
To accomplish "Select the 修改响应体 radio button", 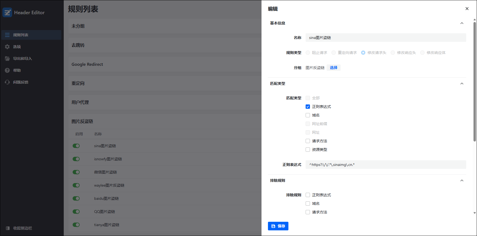I will pos(422,53).
